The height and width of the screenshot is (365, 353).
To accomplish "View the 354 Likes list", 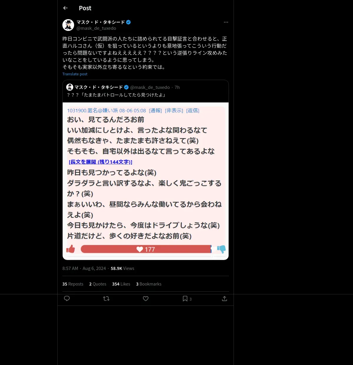I will click(x=121, y=284).
